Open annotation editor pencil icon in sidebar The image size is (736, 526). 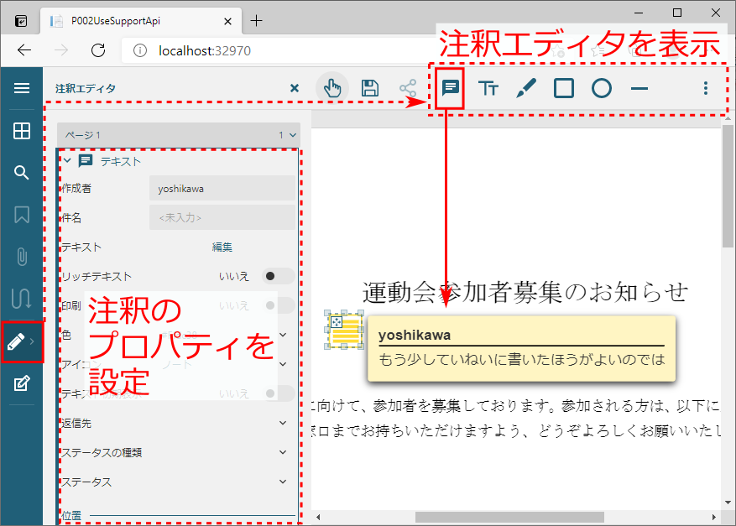coord(17,341)
